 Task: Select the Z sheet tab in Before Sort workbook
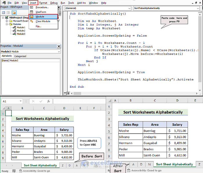(x=63, y=165)
